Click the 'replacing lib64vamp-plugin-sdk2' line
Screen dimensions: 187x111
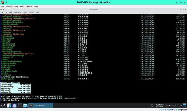point(18,53)
